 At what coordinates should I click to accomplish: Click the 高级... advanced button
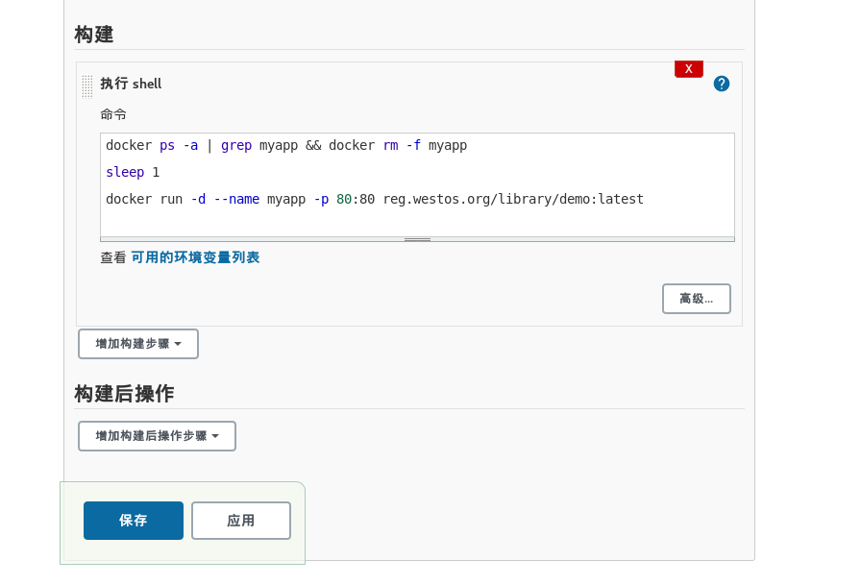point(697,299)
